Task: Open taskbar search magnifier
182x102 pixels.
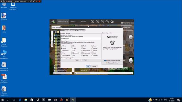Action: coord(8,100)
